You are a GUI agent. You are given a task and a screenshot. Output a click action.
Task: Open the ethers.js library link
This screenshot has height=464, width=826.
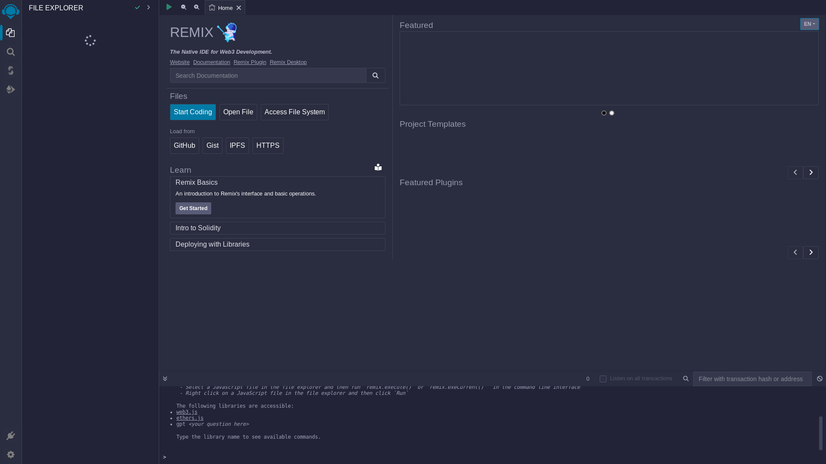tap(190, 418)
